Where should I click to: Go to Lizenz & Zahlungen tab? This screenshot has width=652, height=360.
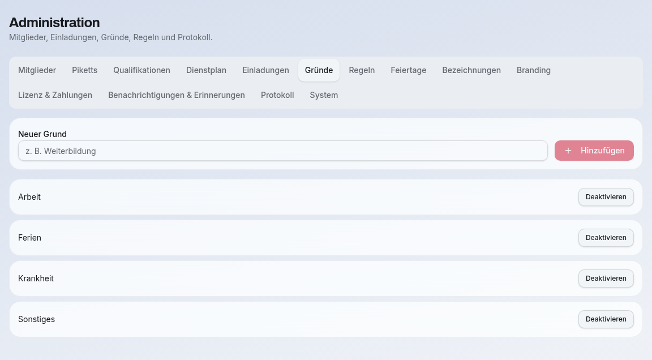coord(55,95)
